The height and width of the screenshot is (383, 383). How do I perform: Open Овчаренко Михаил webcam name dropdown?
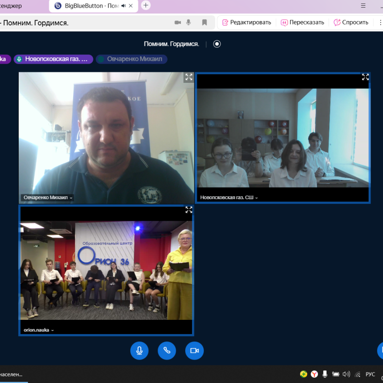click(x=48, y=197)
